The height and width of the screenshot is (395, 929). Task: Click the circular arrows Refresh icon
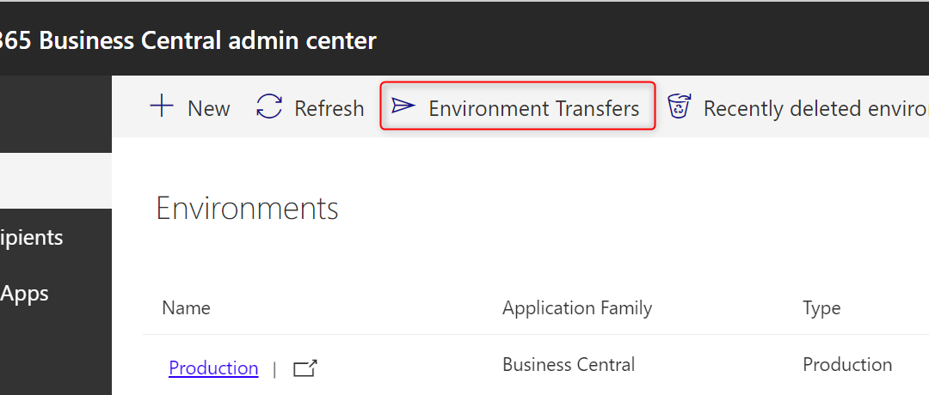point(269,107)
